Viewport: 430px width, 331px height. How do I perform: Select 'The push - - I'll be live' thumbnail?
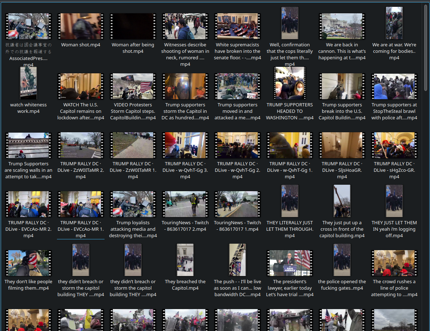click(x=238, y=260)
